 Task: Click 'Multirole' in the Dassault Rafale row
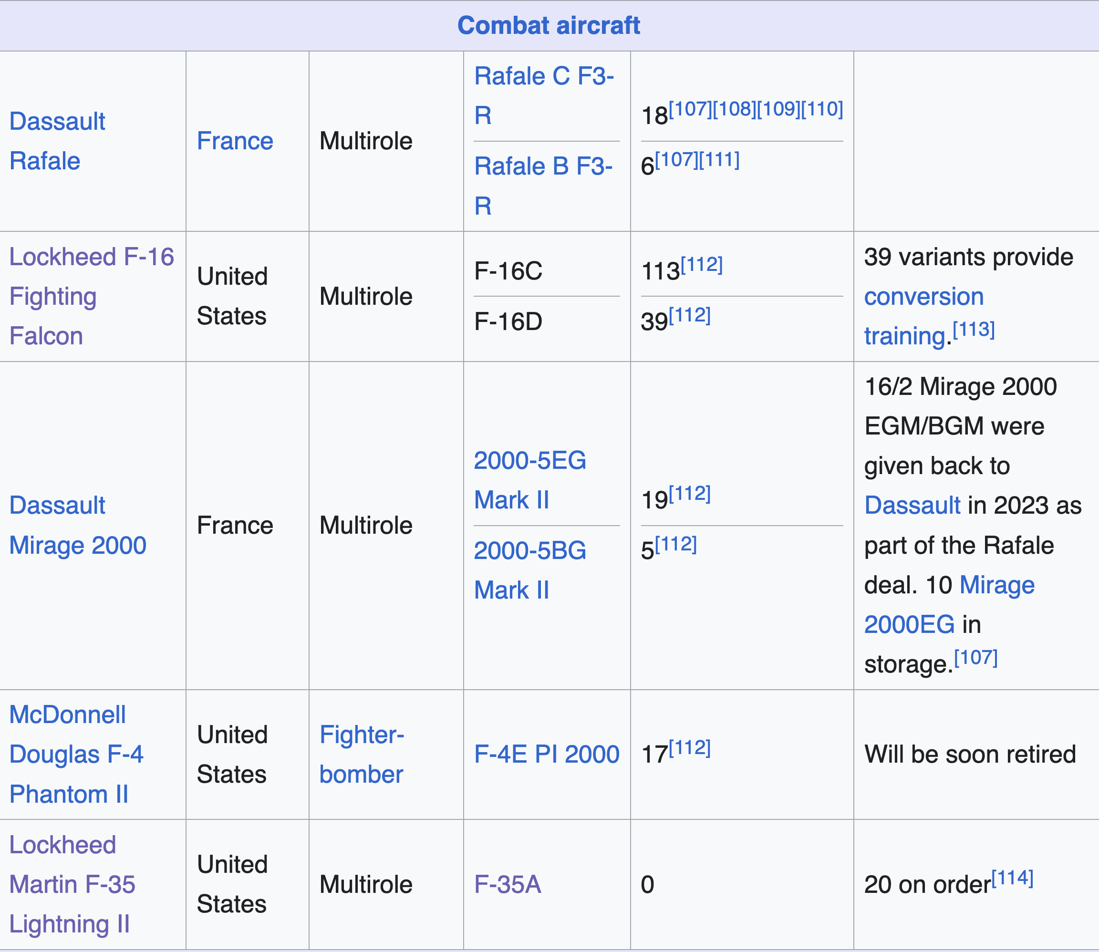point(365,141)
